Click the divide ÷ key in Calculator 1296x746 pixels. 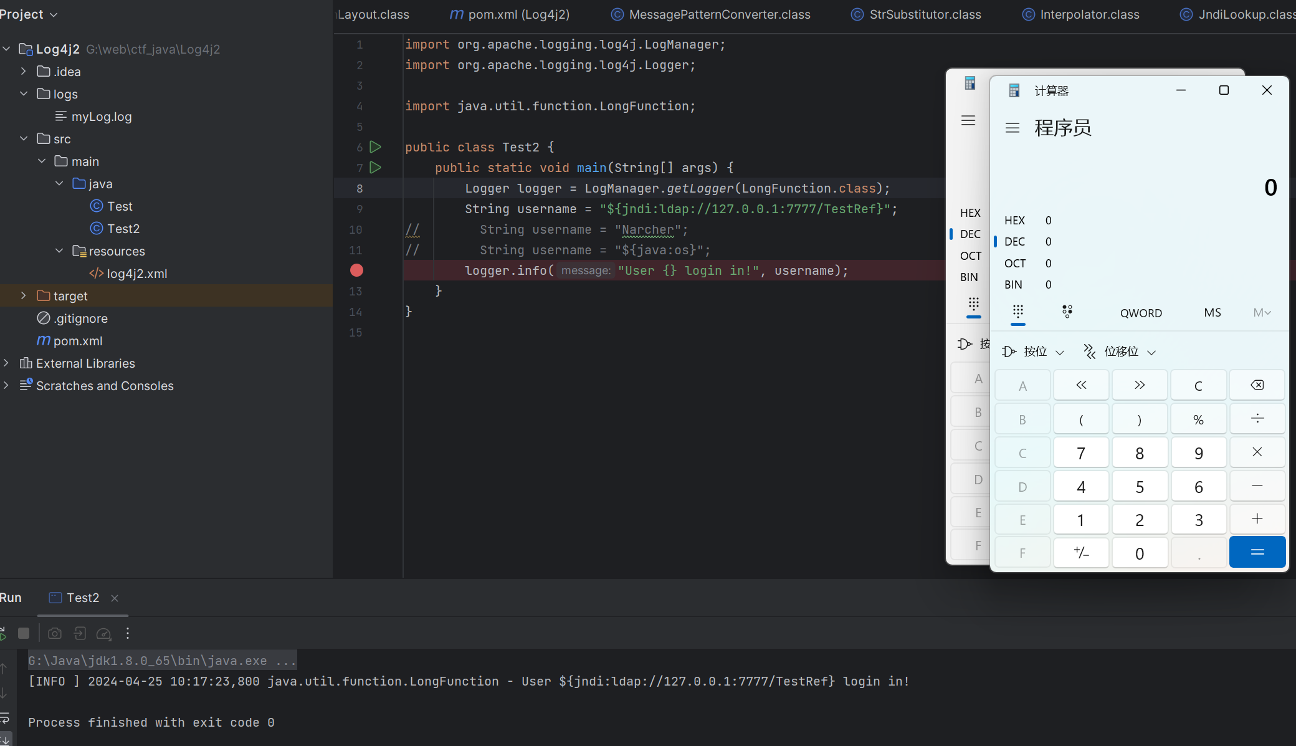(x=1257, y=419)
